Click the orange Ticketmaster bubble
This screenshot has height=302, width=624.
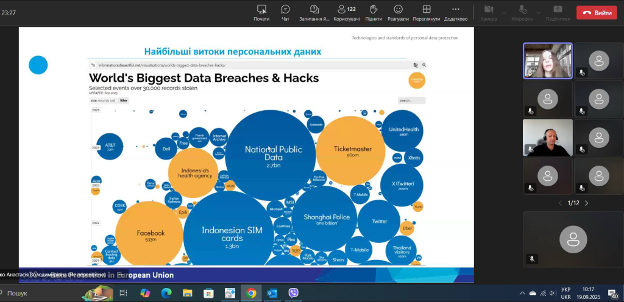click(x=350, y=150)
